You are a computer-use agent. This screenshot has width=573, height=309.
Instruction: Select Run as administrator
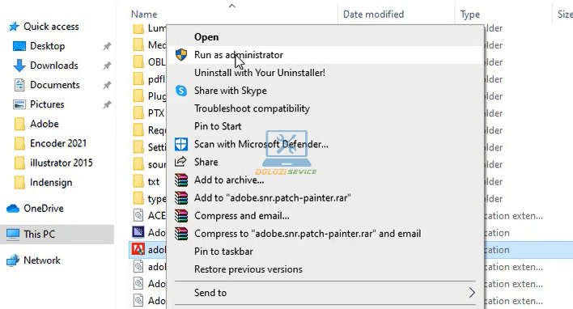[239, 55]
